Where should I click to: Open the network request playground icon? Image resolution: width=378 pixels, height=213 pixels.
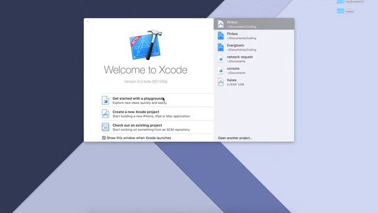pos(220,59)
